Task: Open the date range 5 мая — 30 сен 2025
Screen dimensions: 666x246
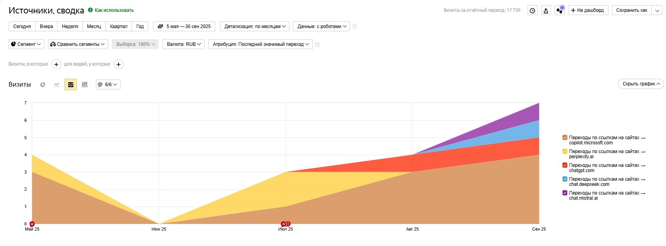Action: pos(184,26)
